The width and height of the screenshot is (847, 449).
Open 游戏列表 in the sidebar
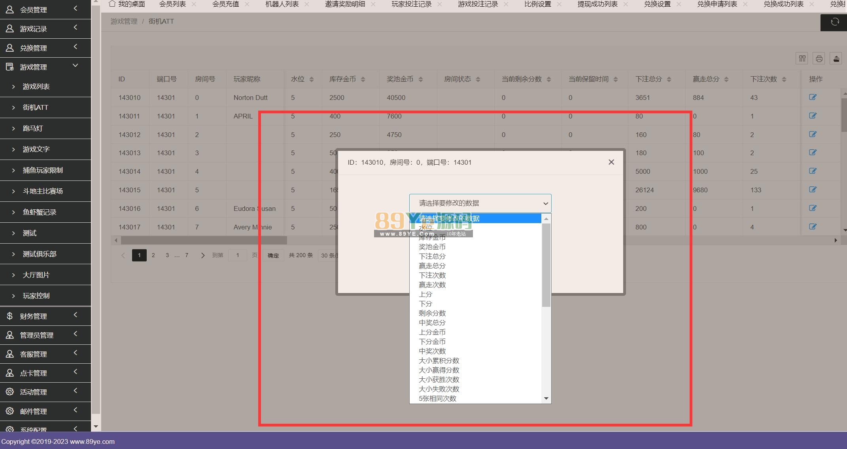coord(45,86)
